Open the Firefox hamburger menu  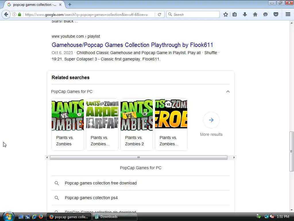288,14
